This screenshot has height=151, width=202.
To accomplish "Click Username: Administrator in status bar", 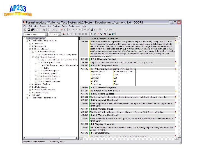I will coord(34,142).
